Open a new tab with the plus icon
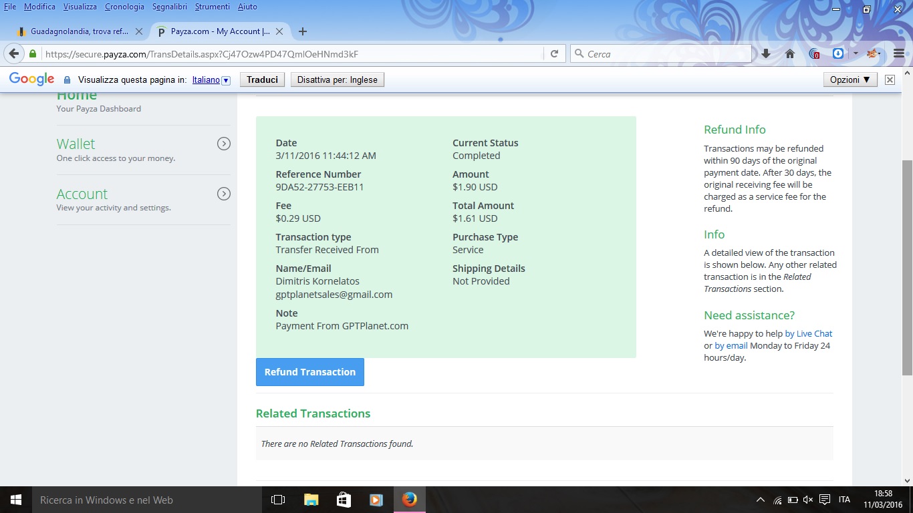This screenshot has width=913, height=513. point(303,31)
